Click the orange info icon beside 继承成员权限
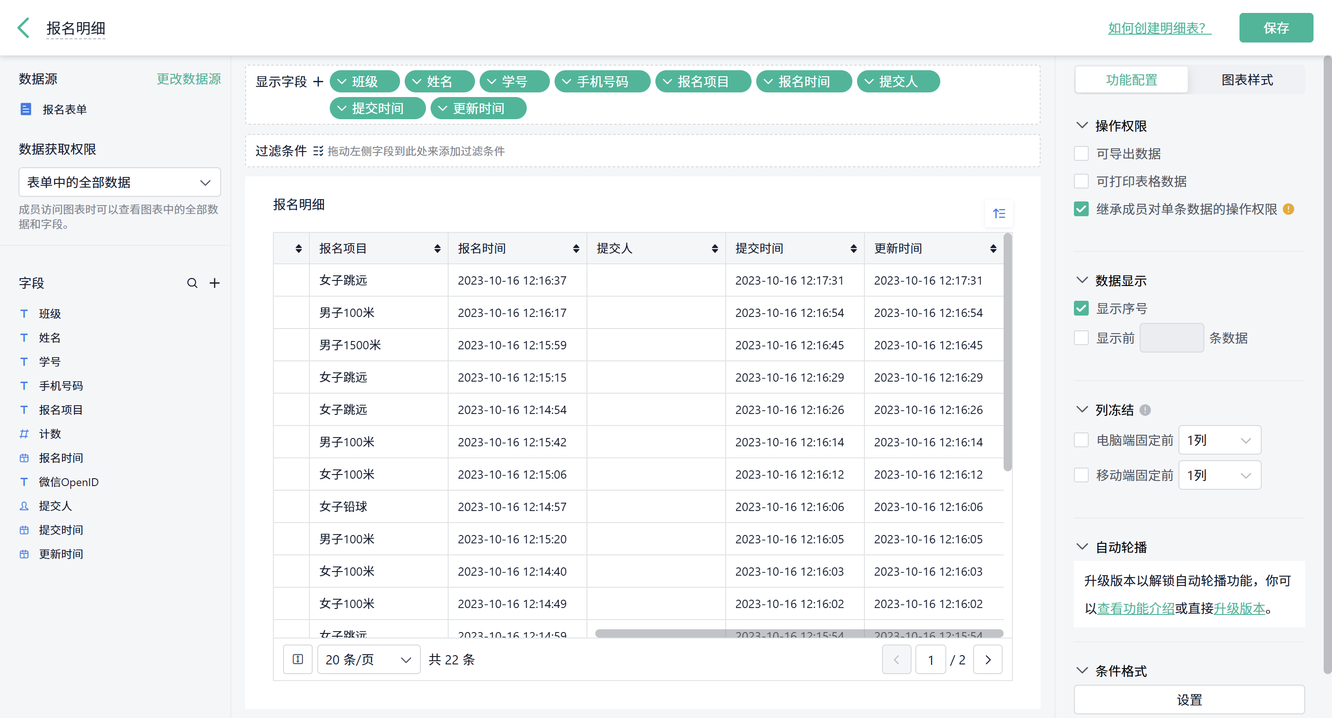 1288,209
